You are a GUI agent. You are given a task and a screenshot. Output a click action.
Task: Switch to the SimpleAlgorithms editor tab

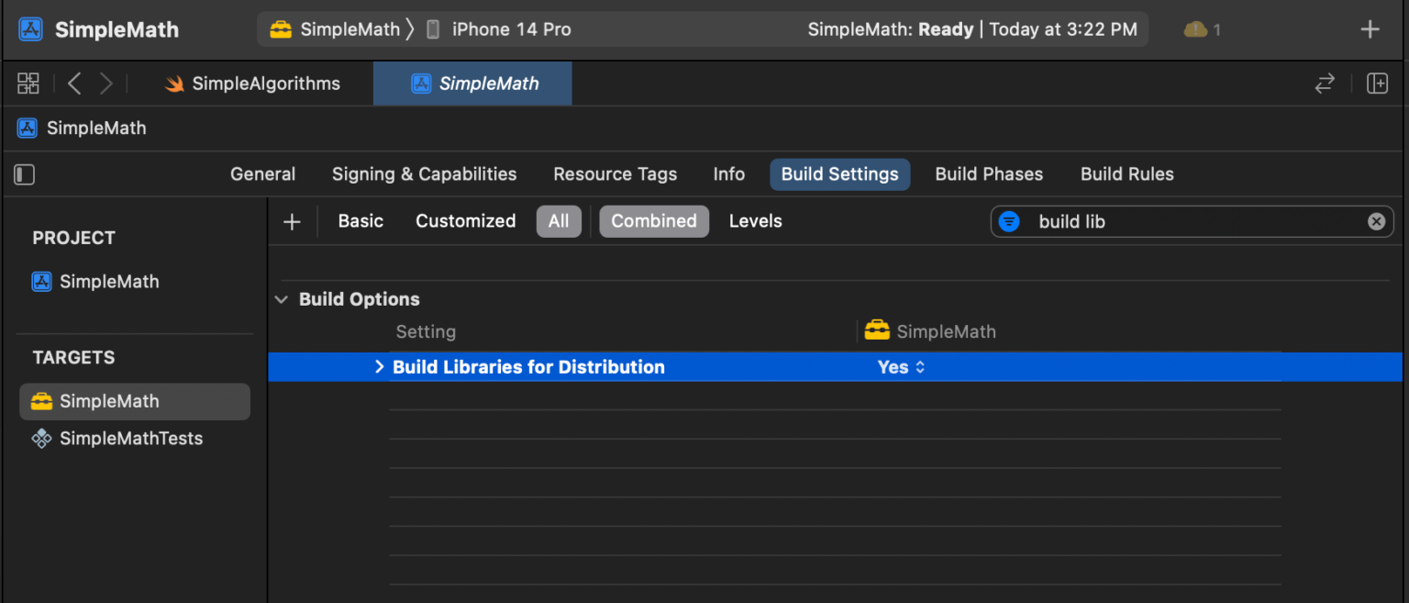pos(252,84)
